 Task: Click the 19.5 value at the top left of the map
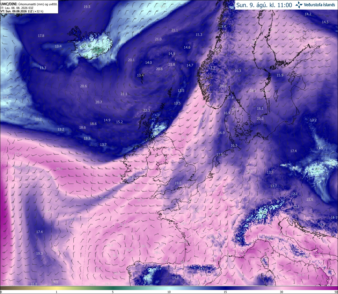[87, 7]
